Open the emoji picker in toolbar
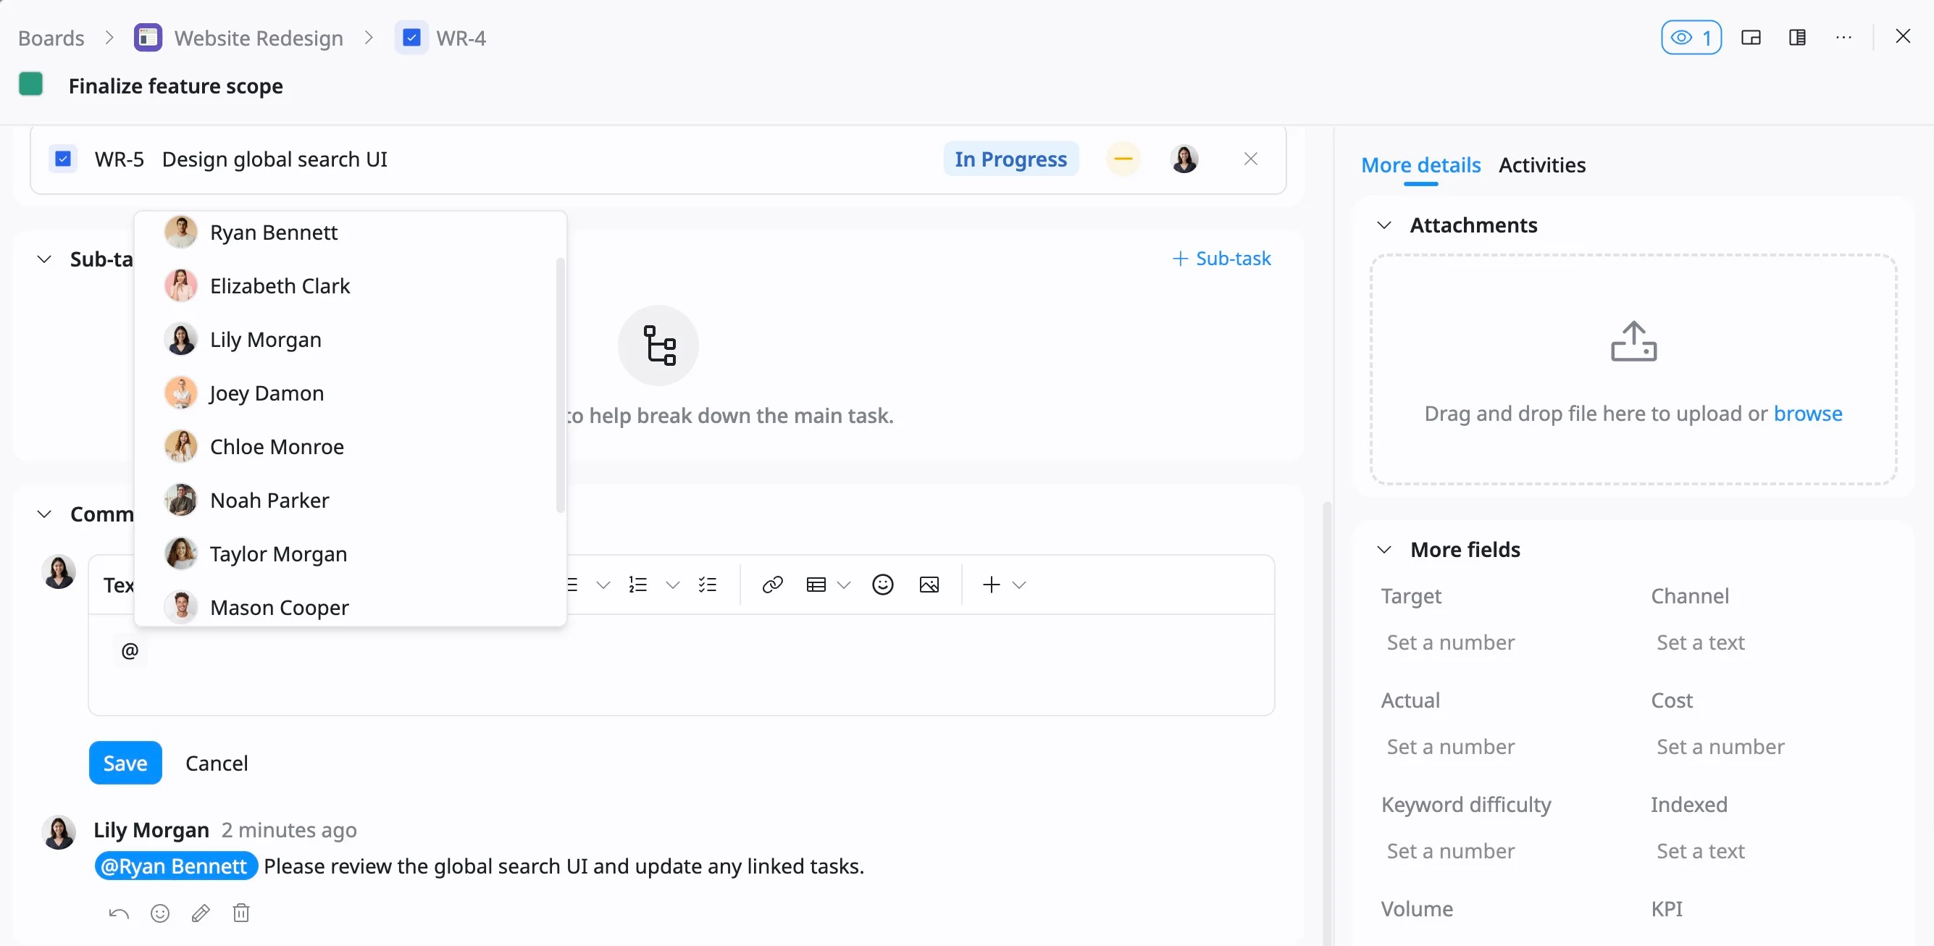 tap(883, 585)
